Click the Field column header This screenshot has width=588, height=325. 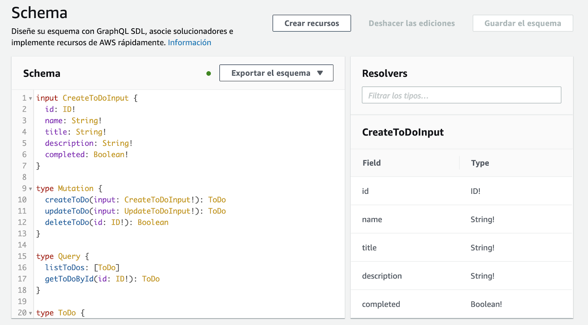pos(372,163)
